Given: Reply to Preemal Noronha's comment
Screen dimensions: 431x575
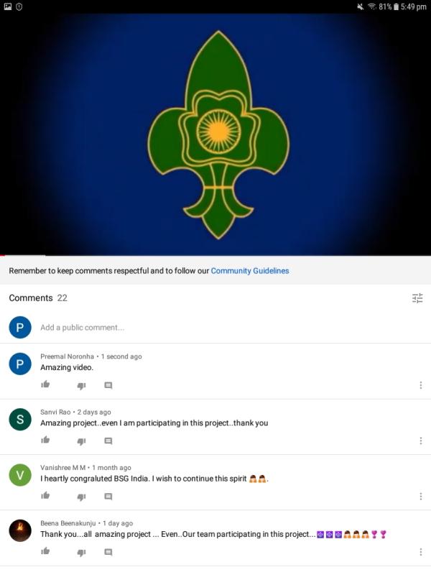Looking at the screenshot, I should 108,385.
